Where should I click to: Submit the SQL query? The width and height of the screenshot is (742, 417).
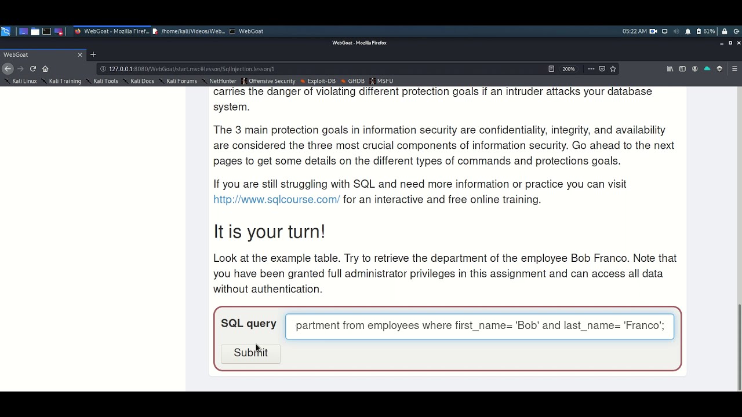250,353
